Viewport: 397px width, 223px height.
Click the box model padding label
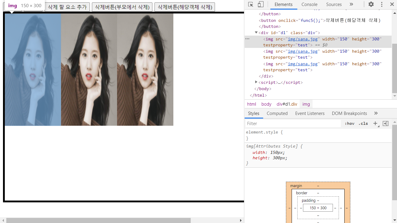[x=309, y=200]
